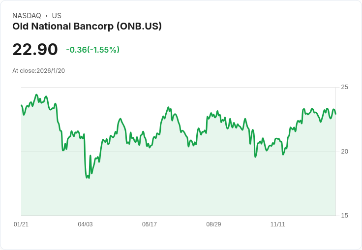Screen dimensions: 362x250
Task: Select the 22.90 current price value
Action: [35, 49]
